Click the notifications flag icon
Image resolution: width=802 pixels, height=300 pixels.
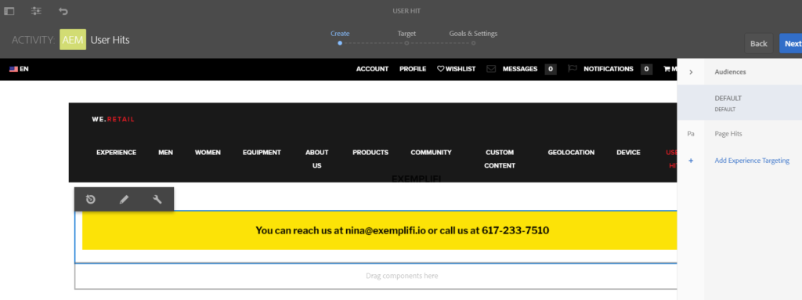pos(573,69)
